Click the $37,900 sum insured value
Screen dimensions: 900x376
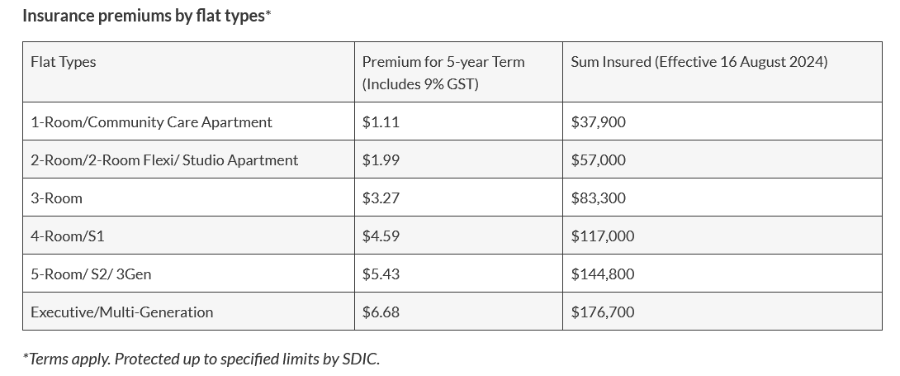[x=598, y=122]
